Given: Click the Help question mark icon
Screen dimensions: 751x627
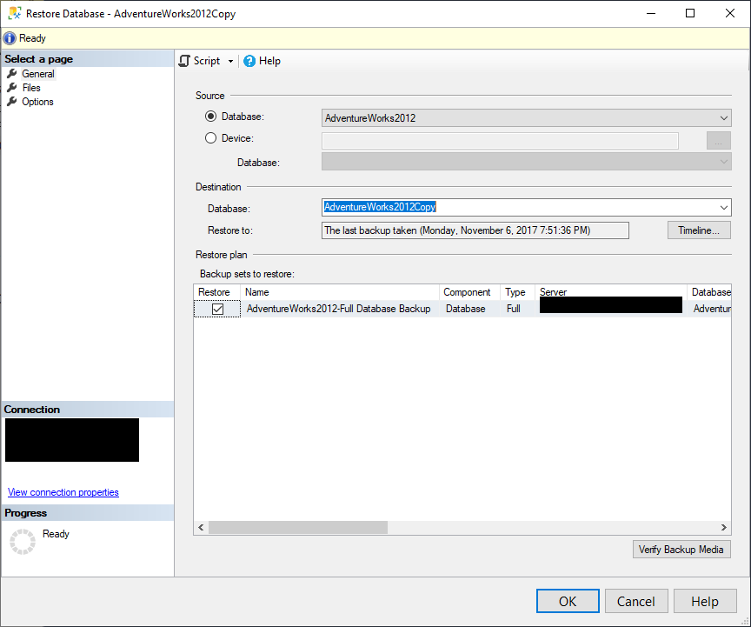Looking at the screenshot, I should pos(249,61).
